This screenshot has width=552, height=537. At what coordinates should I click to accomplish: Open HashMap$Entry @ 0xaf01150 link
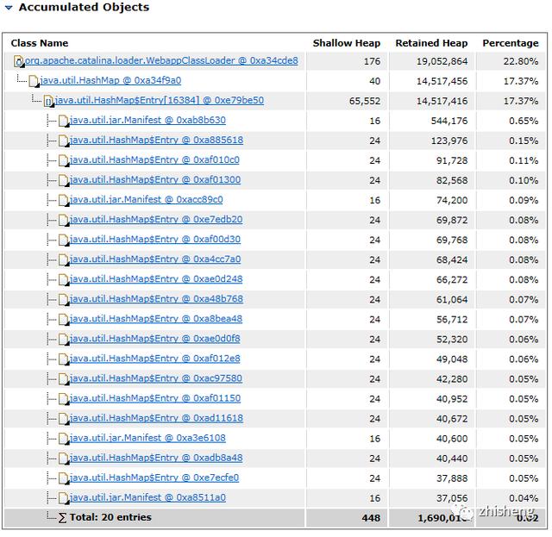pos(155,398)
